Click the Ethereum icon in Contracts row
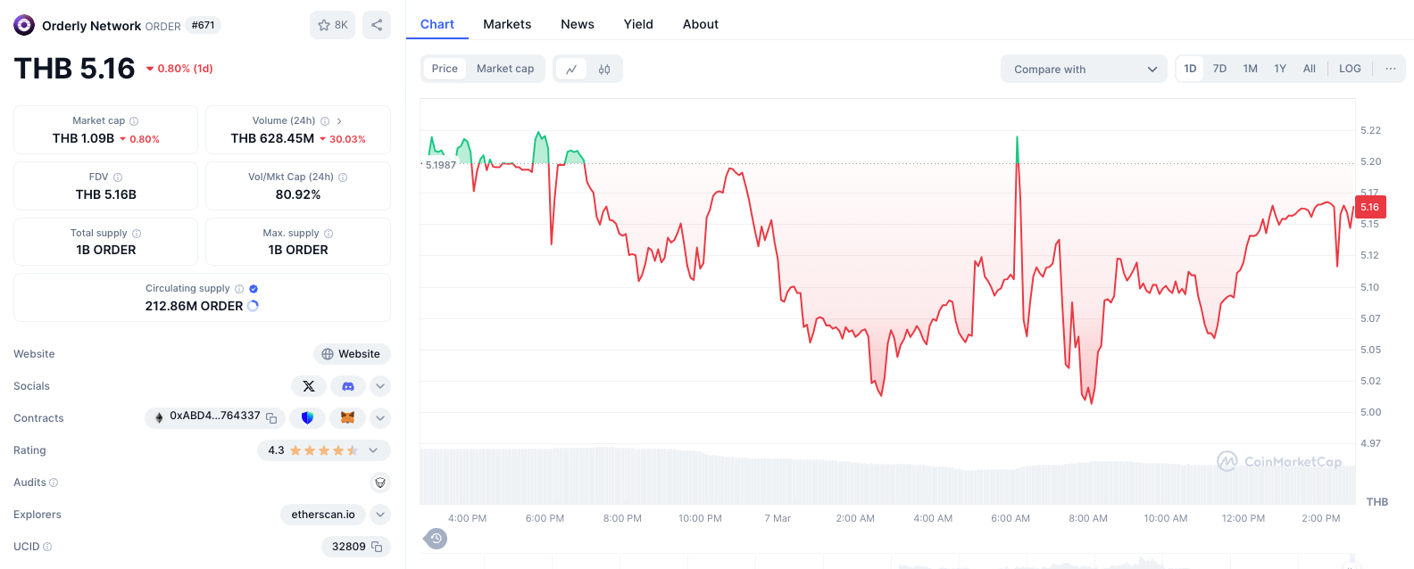 point(159,417)
